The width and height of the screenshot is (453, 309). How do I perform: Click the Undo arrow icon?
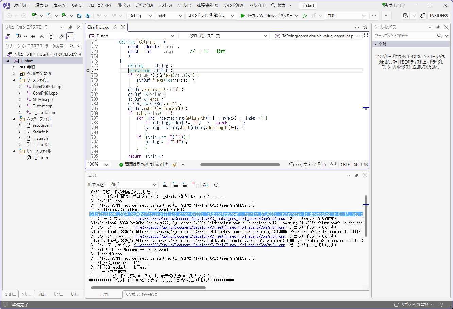[99, 16]
